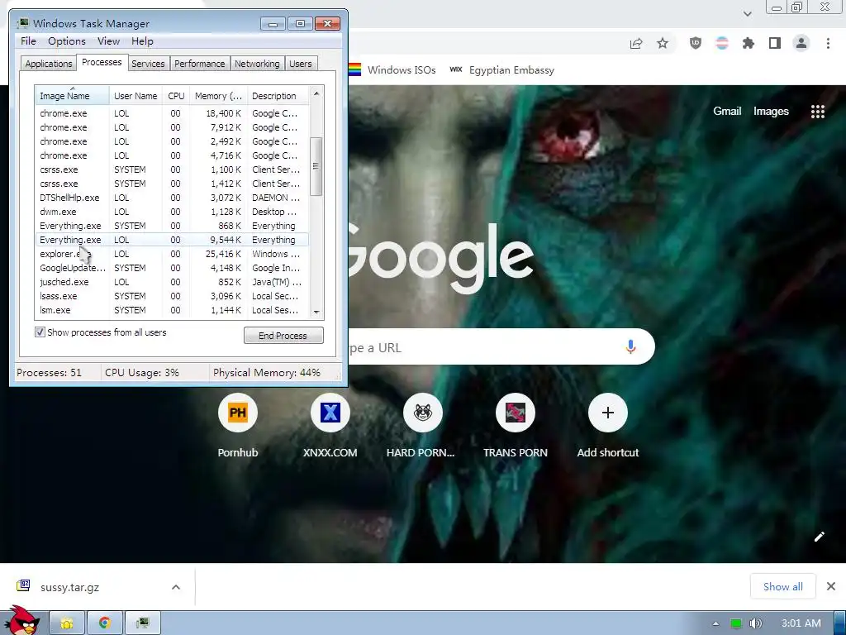Screen dimensions: 846x635
Task: Click the taskbar clock showing 3:01 AM
Action: [x=801, y=623]
